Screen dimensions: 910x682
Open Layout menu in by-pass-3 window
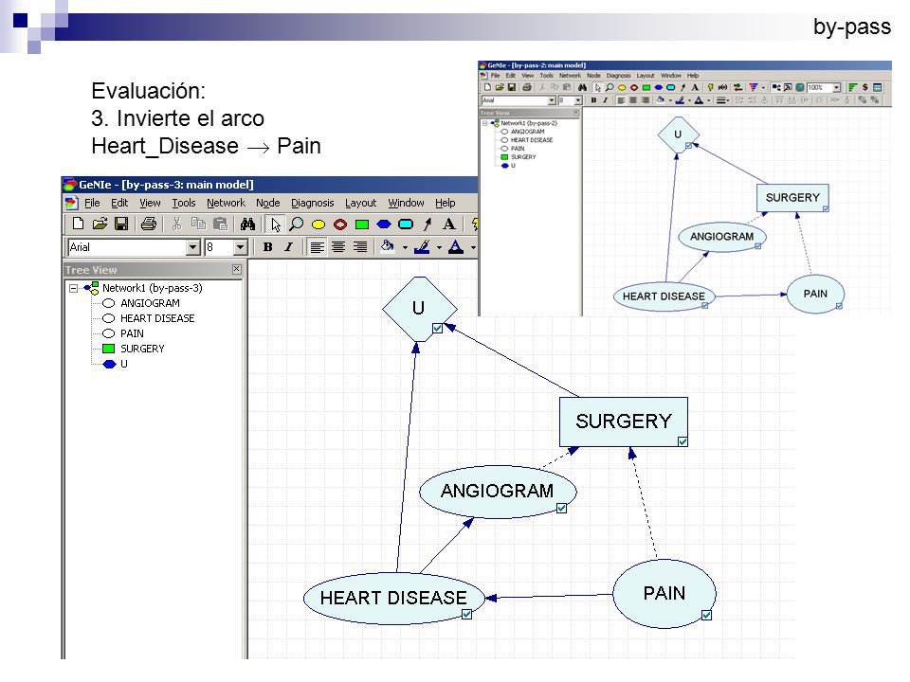pyautogui.click(x=360, y=203)
